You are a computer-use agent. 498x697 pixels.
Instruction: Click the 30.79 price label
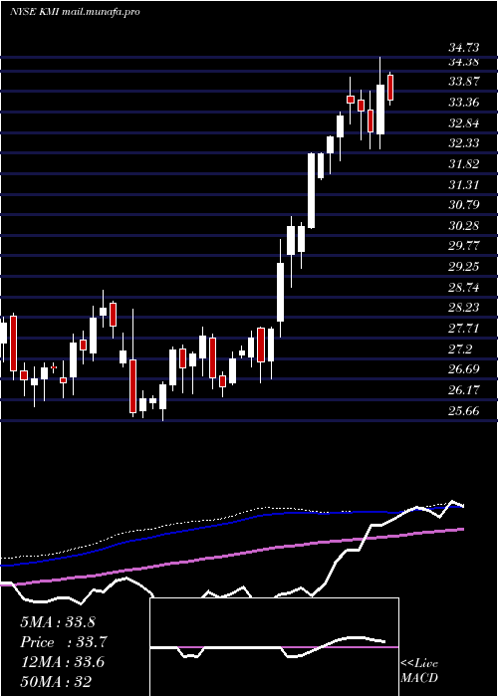[464, 205]
